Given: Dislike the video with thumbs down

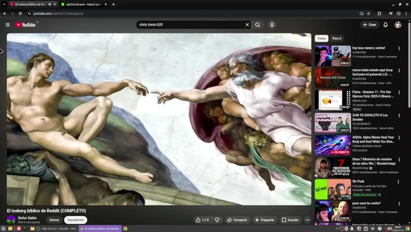Looking at the screenshot, I should click(217, 220).
